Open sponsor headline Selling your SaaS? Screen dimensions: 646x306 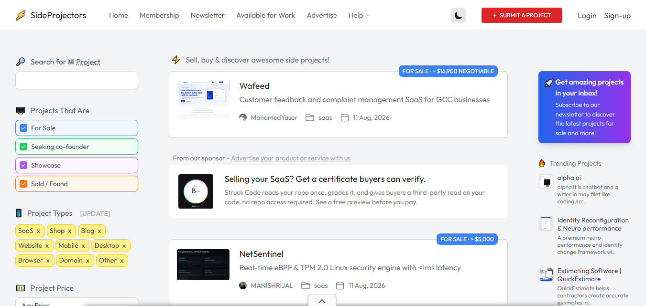(325, 179)
